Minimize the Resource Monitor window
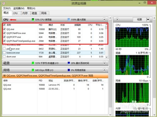Viewport: 157px width, 117px height. pyautogui.click(x=139, y=3)
